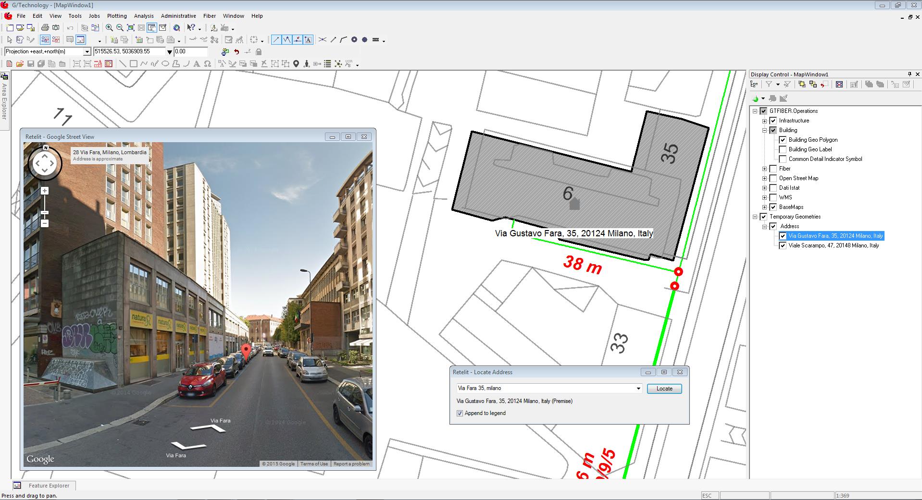Check the Open Street Map layer box
This screenshot has height=500, width=922.
773,178
